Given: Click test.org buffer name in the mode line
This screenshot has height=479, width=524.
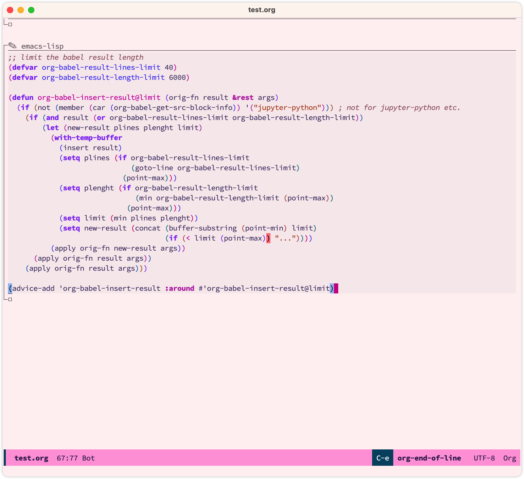Looking at the screenshot, I should coord(31,458).
